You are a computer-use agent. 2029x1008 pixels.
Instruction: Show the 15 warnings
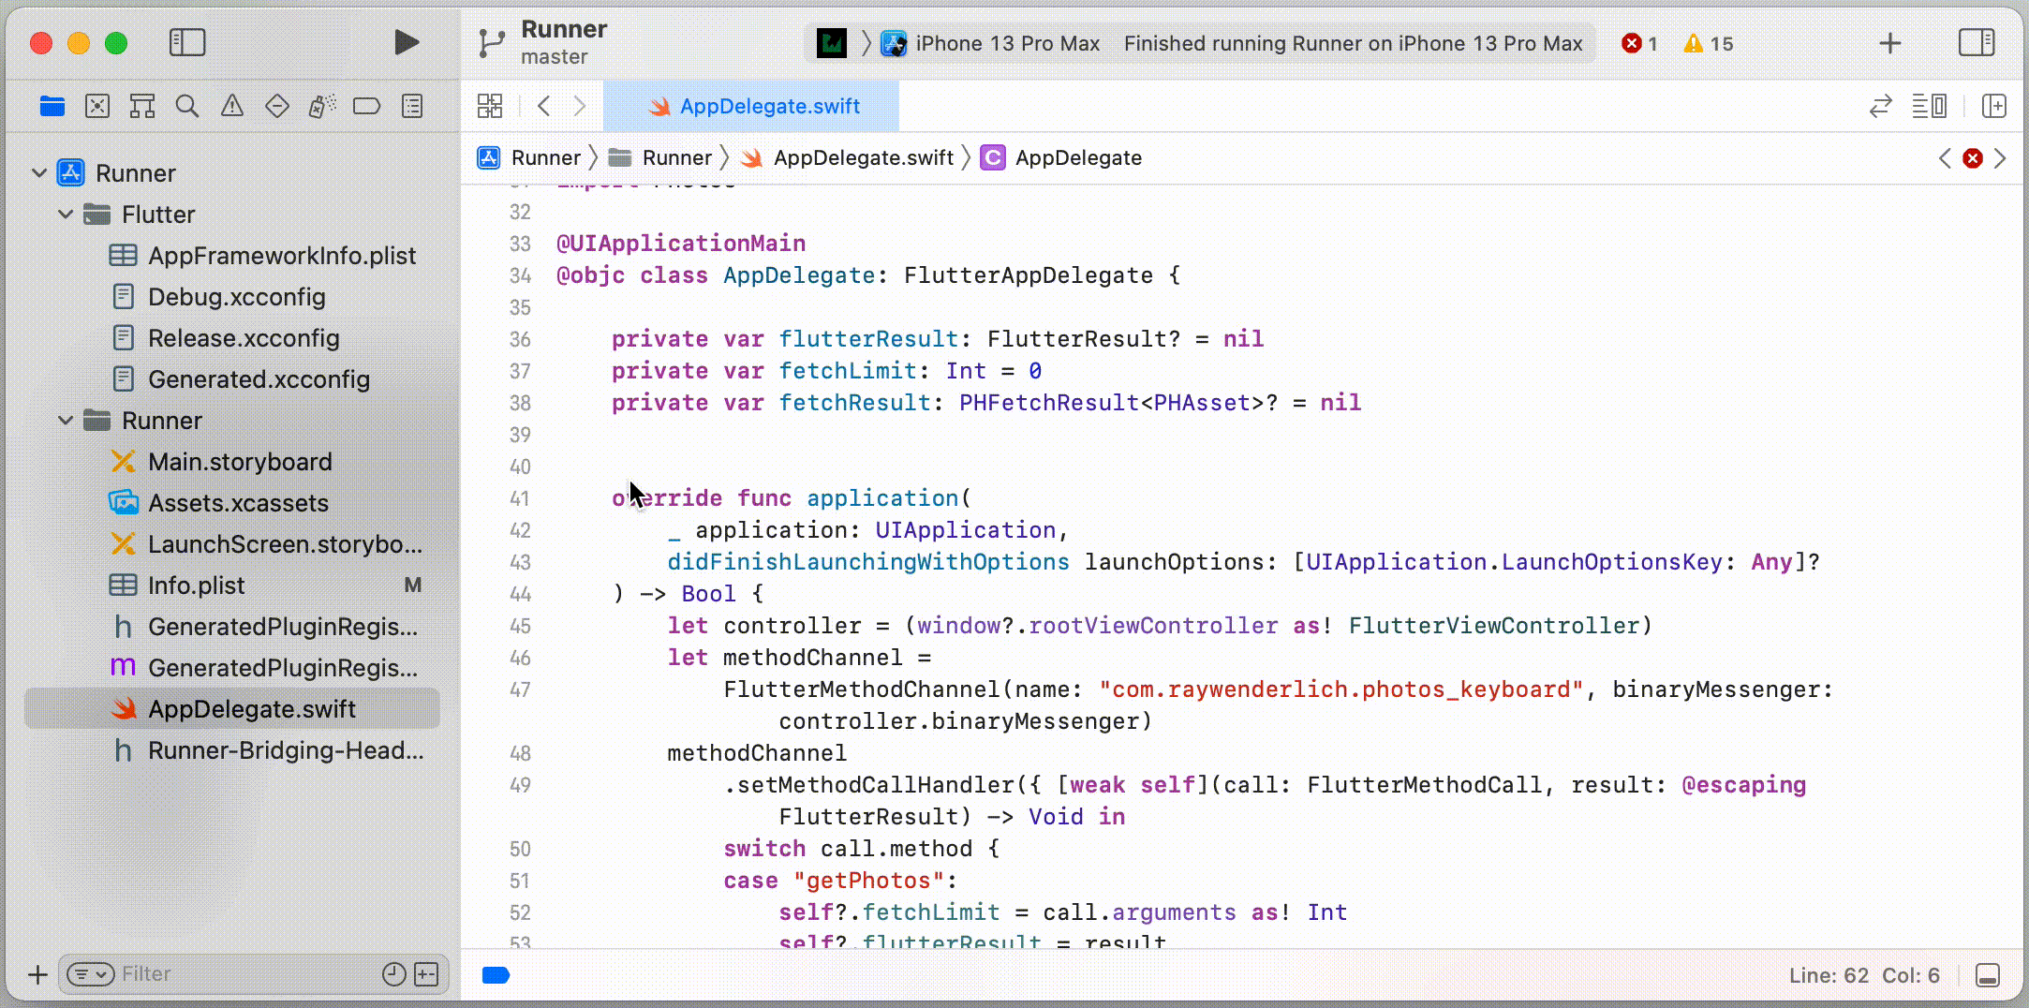(x=1708, y=43)
